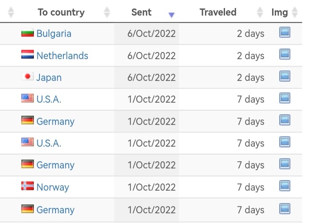This screenshot has width=316, height=223.
Task: Click the Sent column header
Action: 141,12
